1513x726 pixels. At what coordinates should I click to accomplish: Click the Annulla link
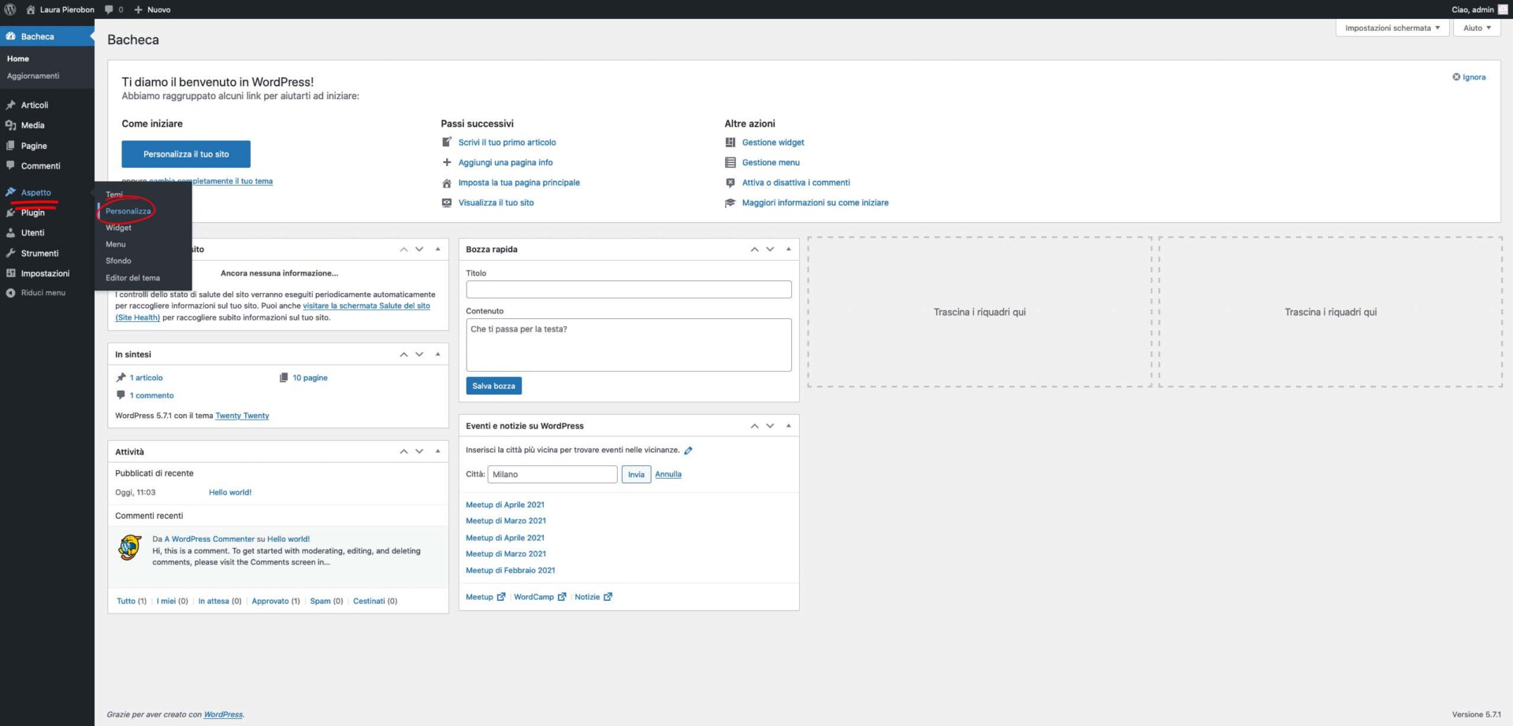click(x=668, y=474)
